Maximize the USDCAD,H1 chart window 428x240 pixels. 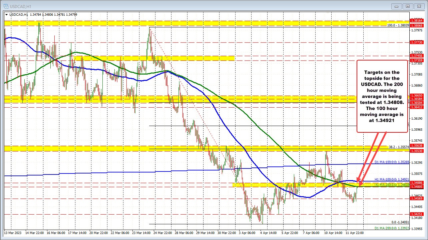tap(408, 6)
